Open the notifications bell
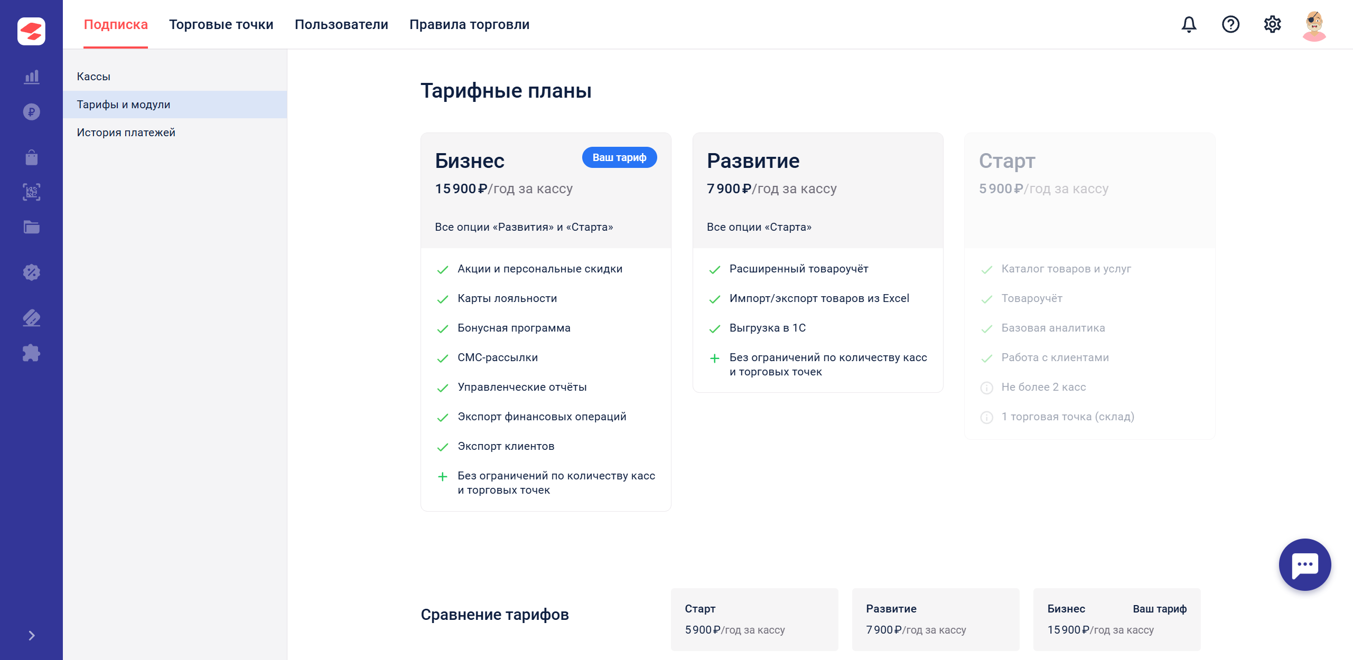The image size is (1353, 660). click(1189, 24)
